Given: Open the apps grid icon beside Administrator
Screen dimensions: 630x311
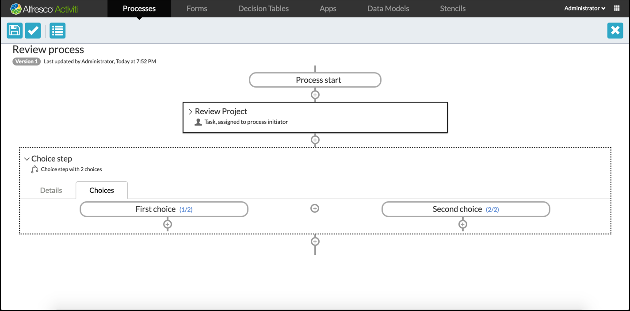Looking at the screenshot, I should (x=617, y=8).
